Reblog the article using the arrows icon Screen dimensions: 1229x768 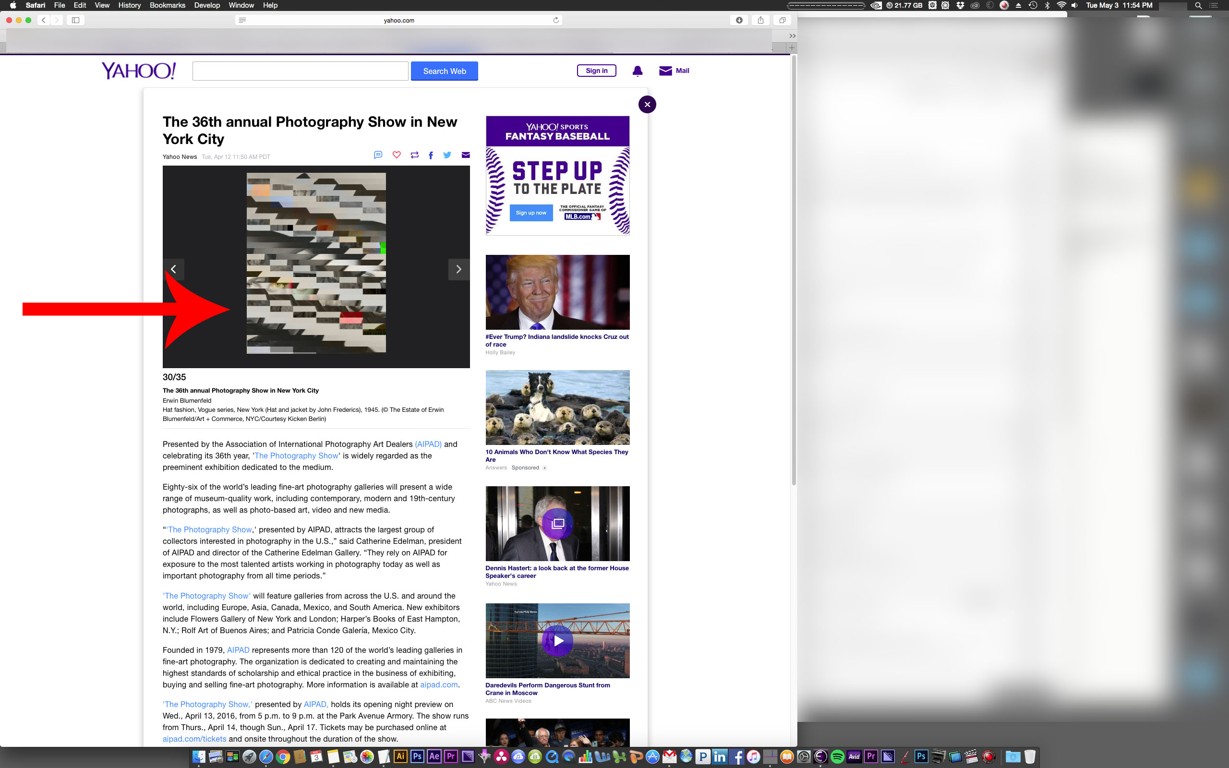point(414,155)
